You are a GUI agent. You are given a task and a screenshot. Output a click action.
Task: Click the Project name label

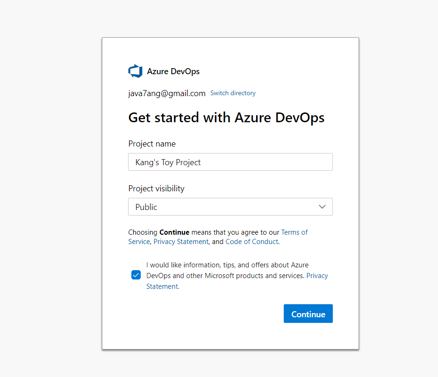pyautogui.click(x=152, y=144)
